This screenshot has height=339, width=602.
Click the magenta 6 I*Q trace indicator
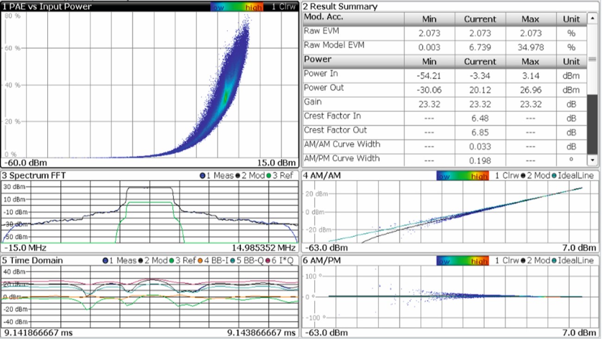pos(268,260)
